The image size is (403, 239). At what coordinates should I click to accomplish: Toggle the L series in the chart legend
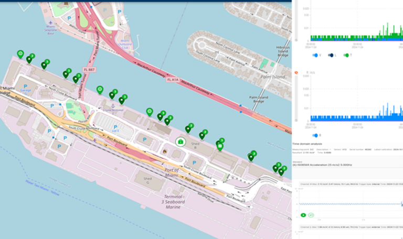click(331, 55)
